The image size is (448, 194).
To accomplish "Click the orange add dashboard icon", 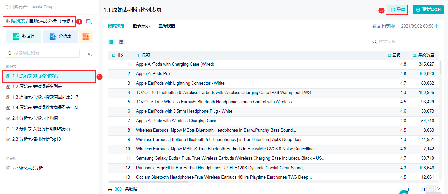I will pos(86,36).
